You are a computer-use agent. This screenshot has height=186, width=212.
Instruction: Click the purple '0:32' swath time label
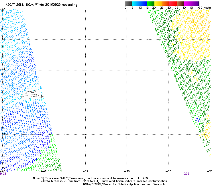pos(186,174)
